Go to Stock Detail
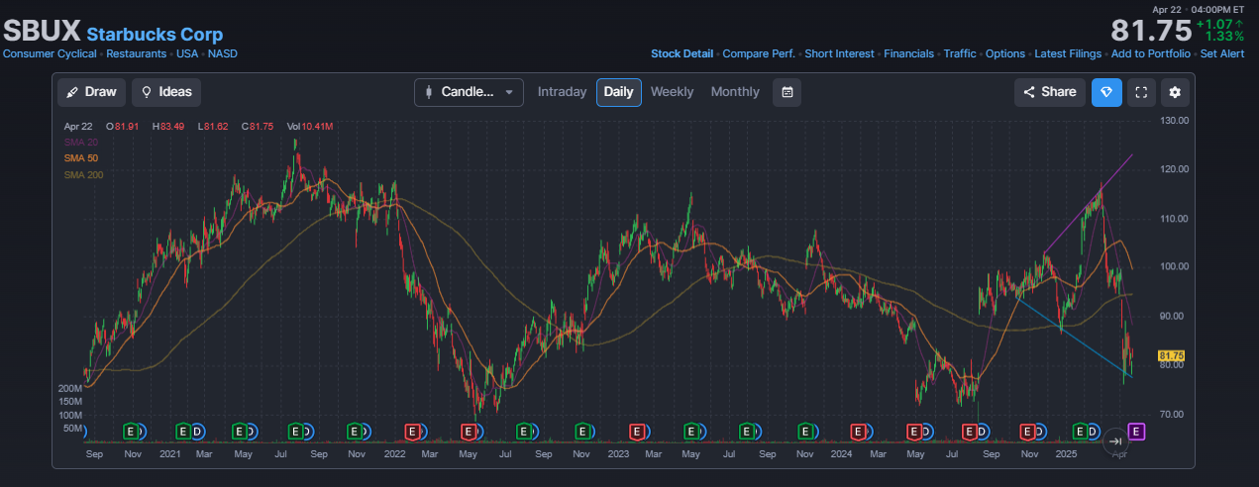Viewport: 1259px width, 487px height. (682, 53)
